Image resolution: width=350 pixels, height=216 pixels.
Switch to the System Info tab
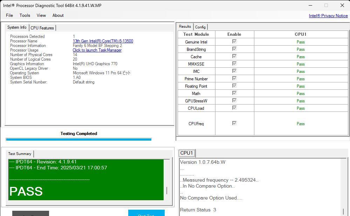click(17, 27)
